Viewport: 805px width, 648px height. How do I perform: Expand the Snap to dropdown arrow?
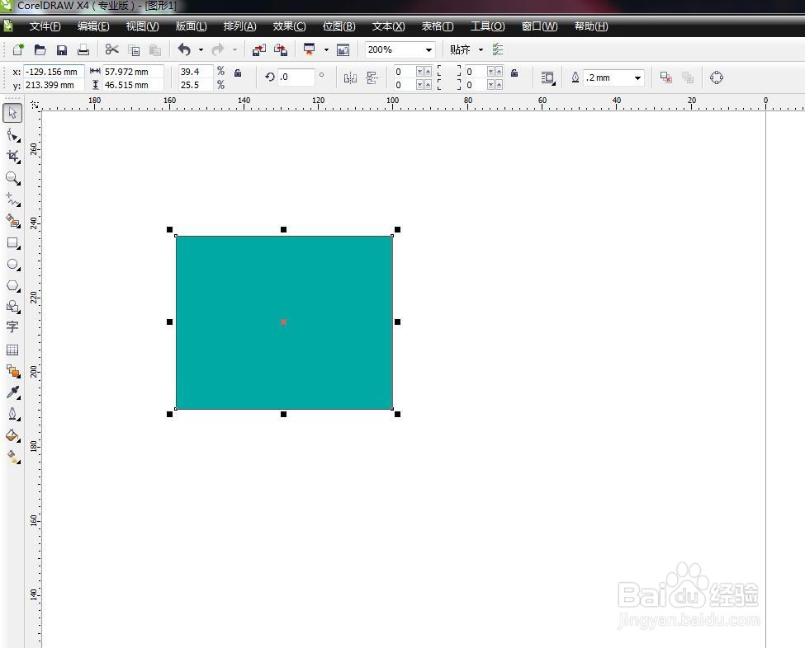481,49
